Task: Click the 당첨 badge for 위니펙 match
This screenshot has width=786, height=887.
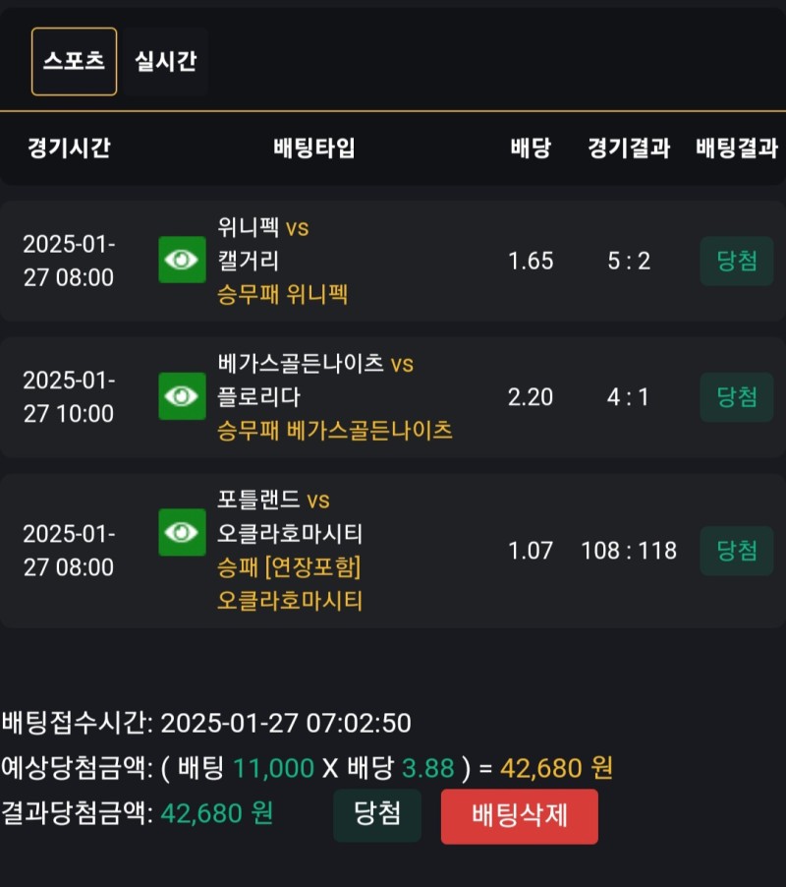Action: [x=737, y=261]
